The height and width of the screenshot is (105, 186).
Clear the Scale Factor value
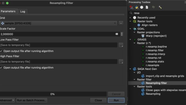(x=117, y=34)
